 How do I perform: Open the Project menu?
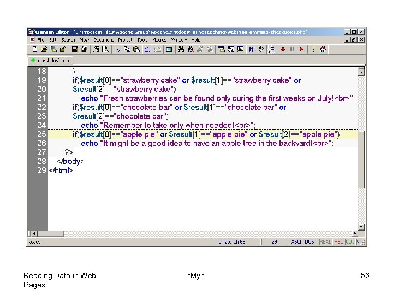click(125, 40)
